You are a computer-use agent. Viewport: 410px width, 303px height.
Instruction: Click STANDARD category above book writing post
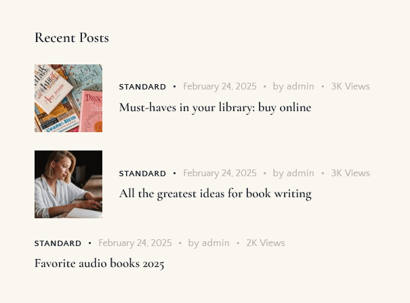(x=142, y=174)
